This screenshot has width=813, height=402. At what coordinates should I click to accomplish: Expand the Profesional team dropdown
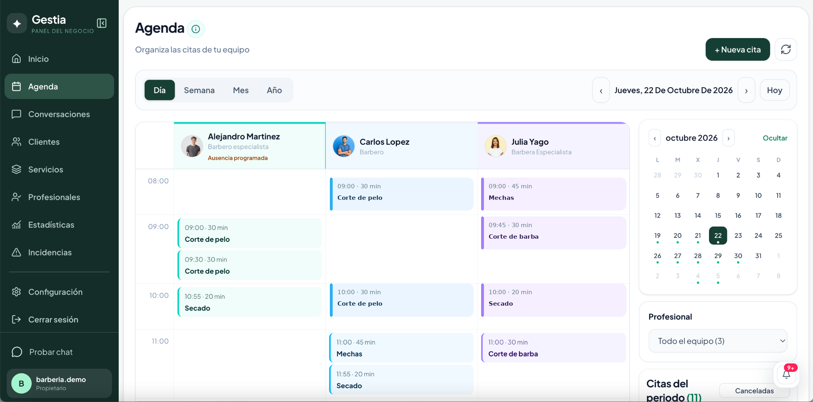(x=718, y=341)
